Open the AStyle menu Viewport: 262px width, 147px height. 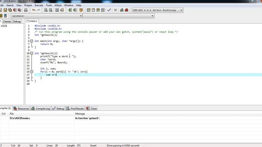pos(58,5)
